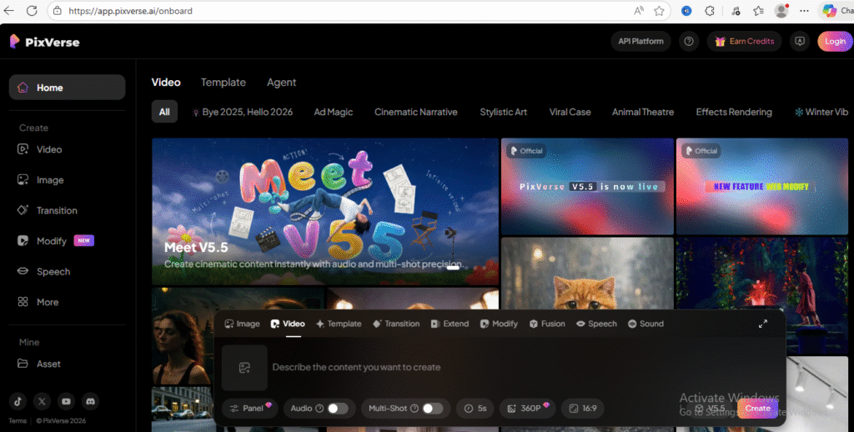Toggle the Multi-Shot switch

[x=433, y=408]
